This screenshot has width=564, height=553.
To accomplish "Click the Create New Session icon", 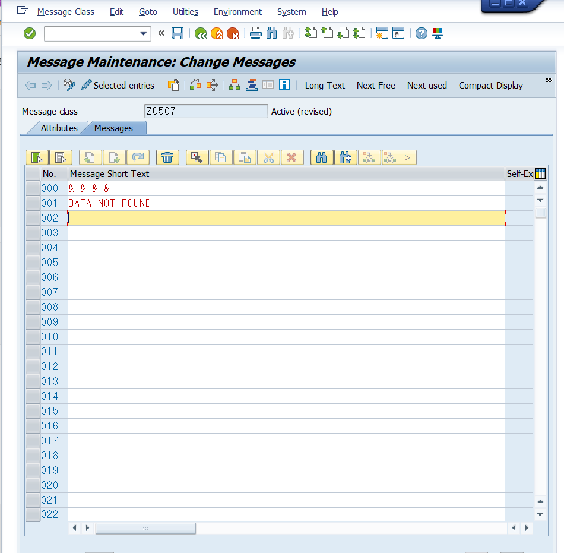I will click(x=382, y=33).
